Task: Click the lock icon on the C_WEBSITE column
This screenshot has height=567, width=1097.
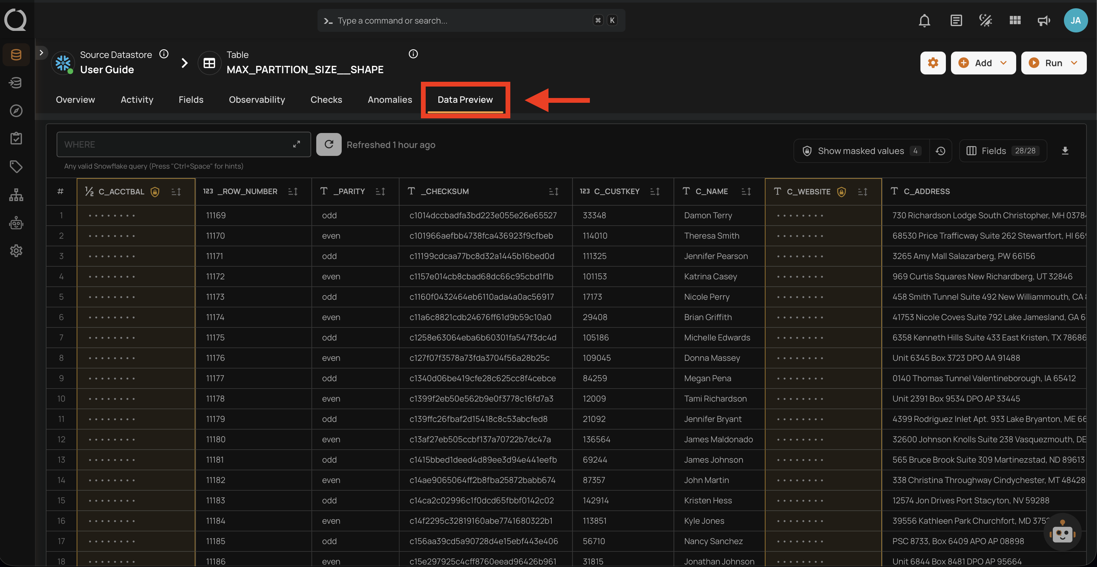Action: pos(841,192)
